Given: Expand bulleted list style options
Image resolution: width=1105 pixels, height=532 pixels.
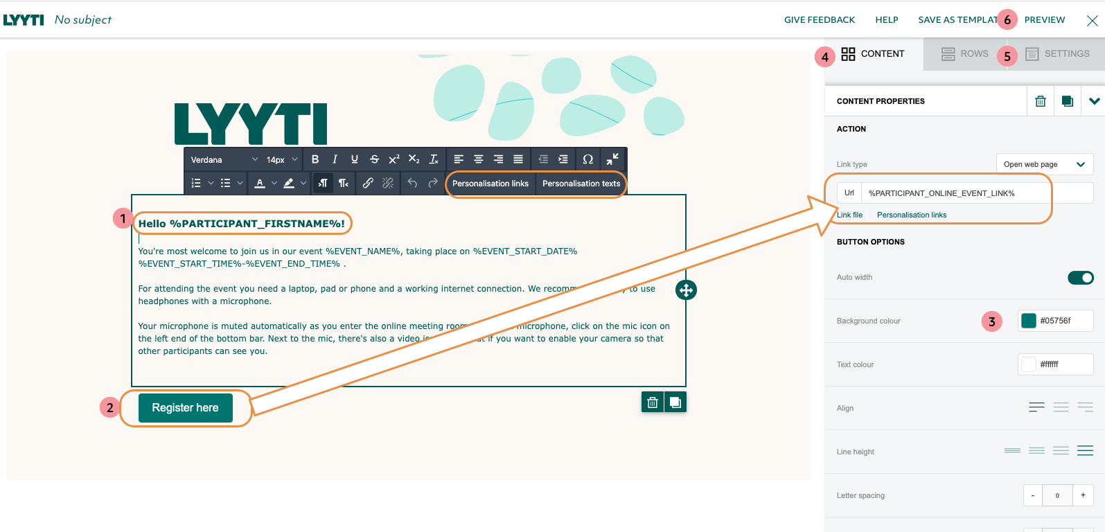Looking at the screenshot, I should pos(240,184).
